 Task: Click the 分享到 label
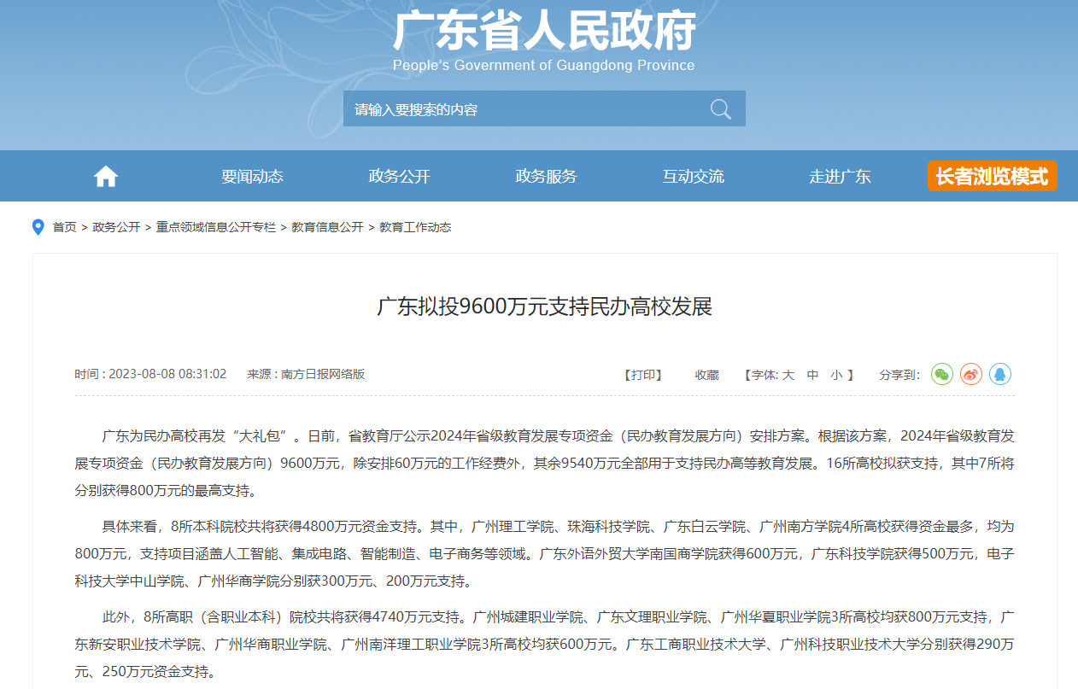[899, 375]
